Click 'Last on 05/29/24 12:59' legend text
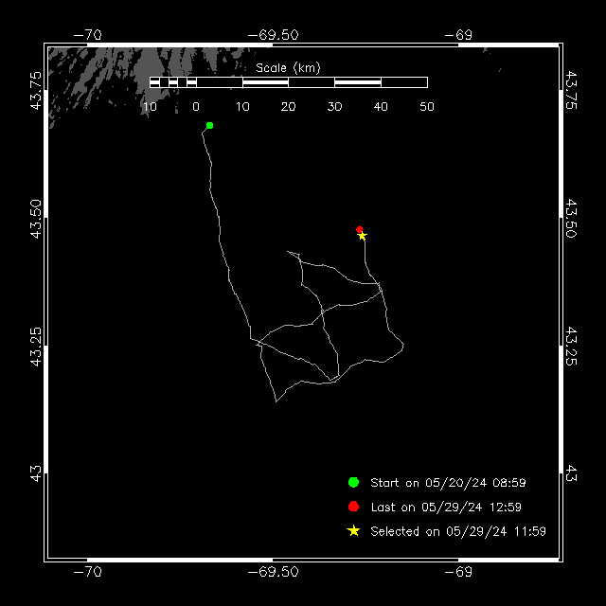The height and width of the screenshot is (606, 606). (x=446, y=507)
